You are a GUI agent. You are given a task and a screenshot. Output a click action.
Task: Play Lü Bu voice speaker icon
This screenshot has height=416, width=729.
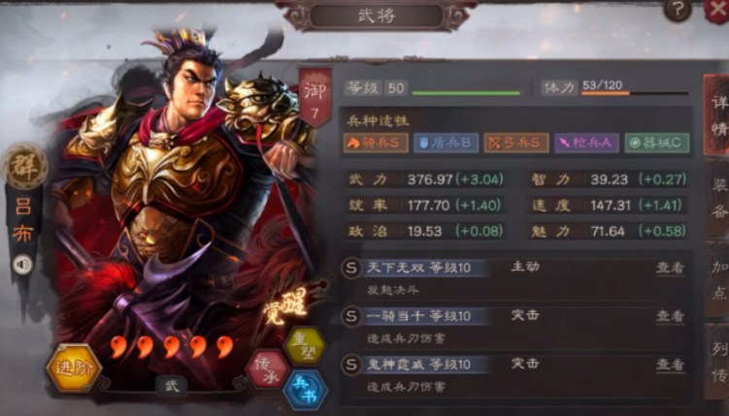point(22,265)
